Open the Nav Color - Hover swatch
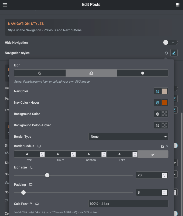 click(x=165, y=103)
